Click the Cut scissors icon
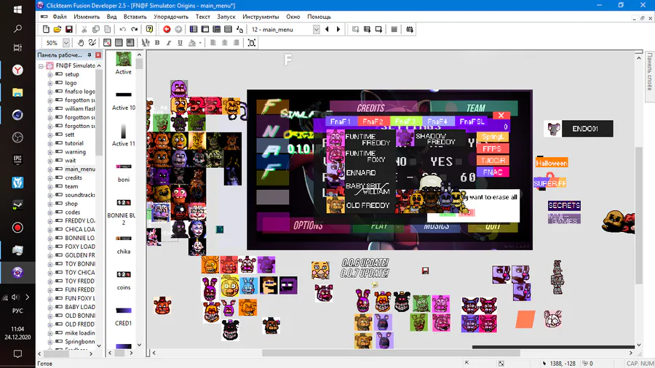The height and width of the screenshot is (368, 655). point(84,29)
